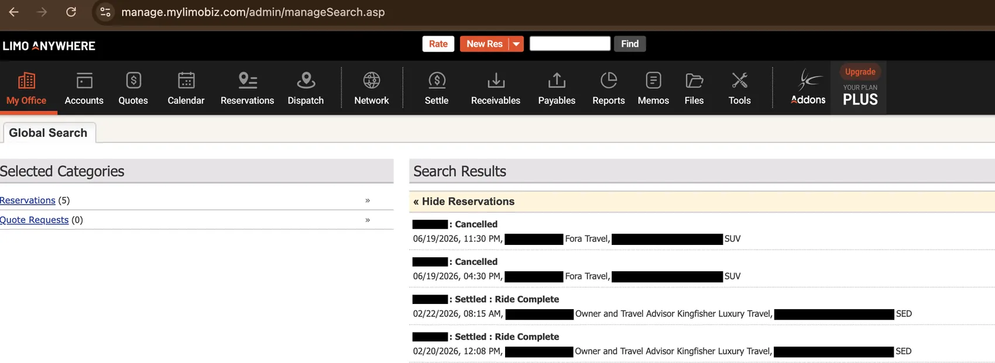The image size is (995, 363).
Task: Select the Global Search tab
Action: pyautogui.click(x=48, y=133)
